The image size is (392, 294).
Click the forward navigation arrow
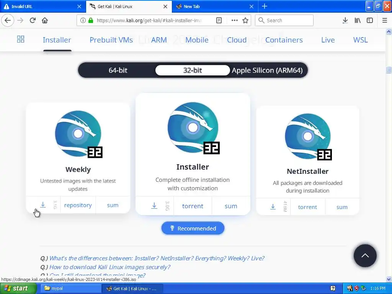pos(20,20)
